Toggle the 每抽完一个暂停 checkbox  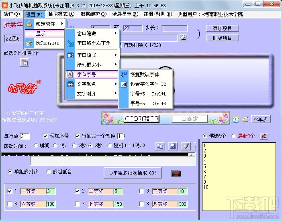78,136
